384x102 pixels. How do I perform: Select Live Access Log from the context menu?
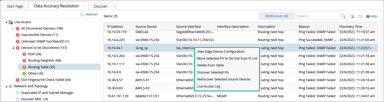click(x=209, y=86)
